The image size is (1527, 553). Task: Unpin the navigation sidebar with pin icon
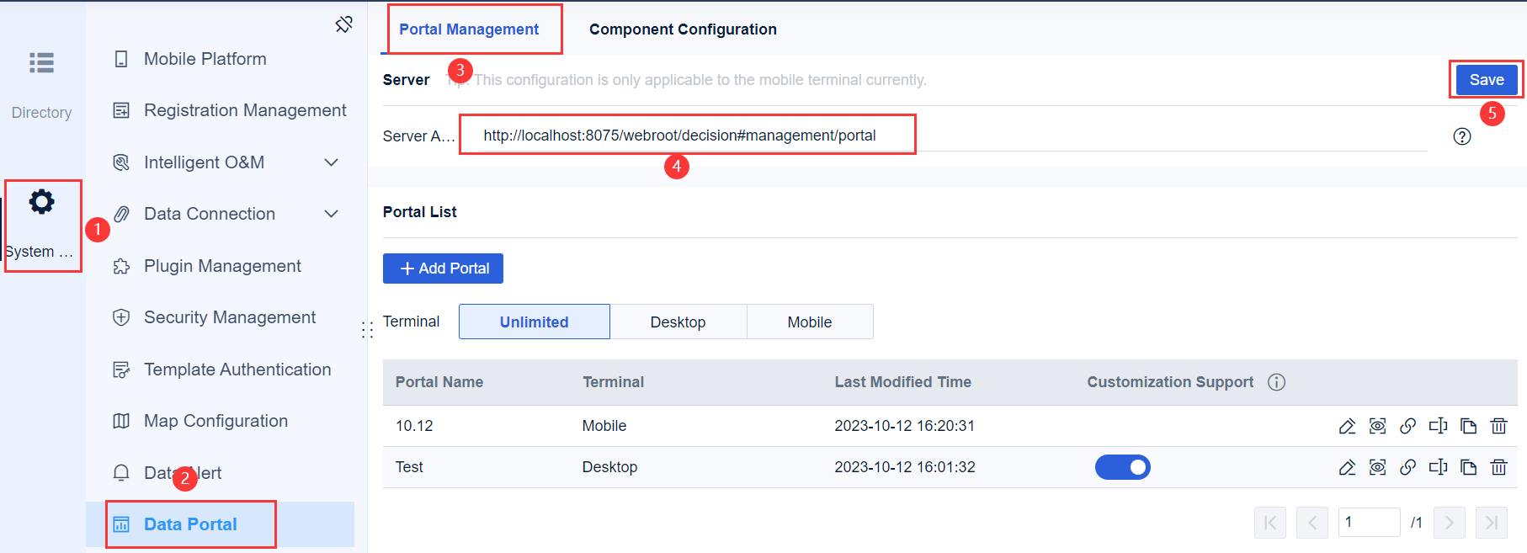[x=343, y=24]
